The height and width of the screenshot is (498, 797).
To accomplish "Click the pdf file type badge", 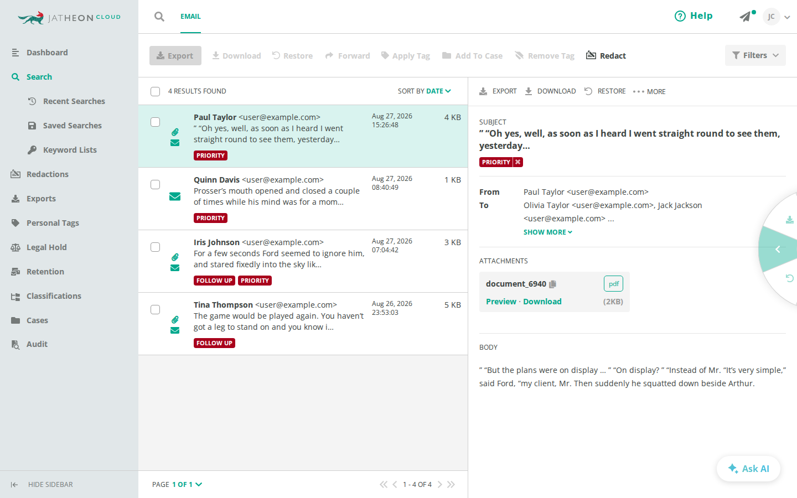I will point(613,284).
